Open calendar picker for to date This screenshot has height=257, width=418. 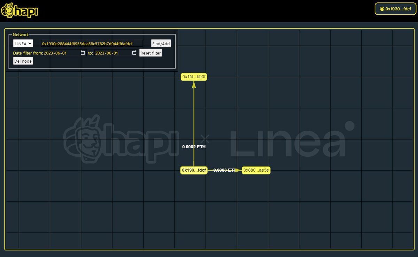[x=134, y=53]
